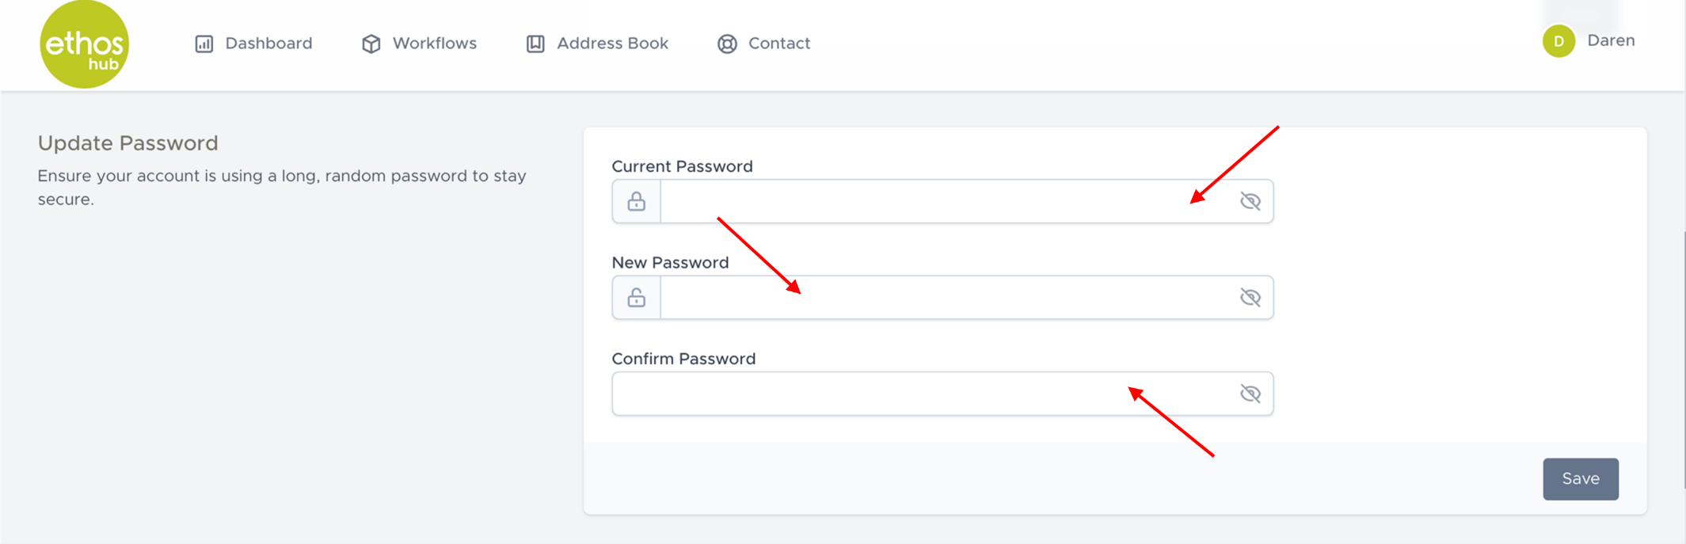
Task: Go to Workflows in navigation
Action: click(x=434, y=44)
